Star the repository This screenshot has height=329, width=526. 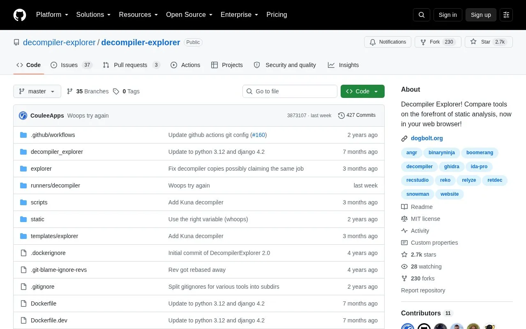click(489, 42)
